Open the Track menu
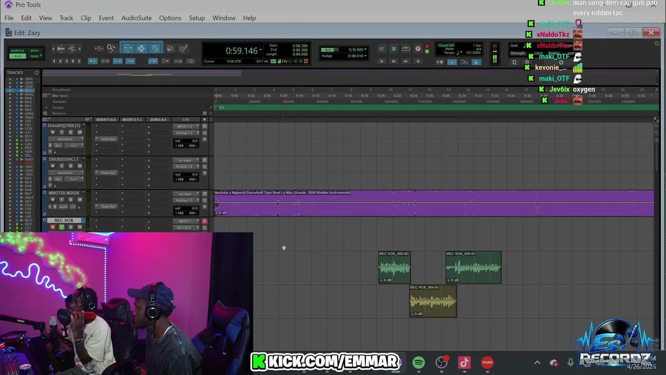 point(66,18)
